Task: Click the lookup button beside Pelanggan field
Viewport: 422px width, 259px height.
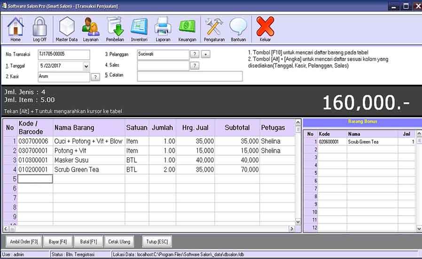Action: [195, 54]
